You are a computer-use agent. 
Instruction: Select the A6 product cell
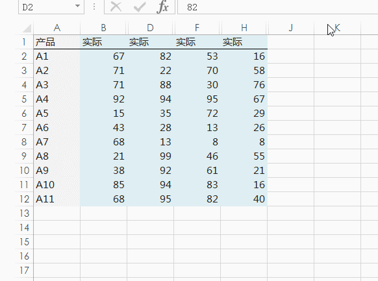click(x=57, y=128)
